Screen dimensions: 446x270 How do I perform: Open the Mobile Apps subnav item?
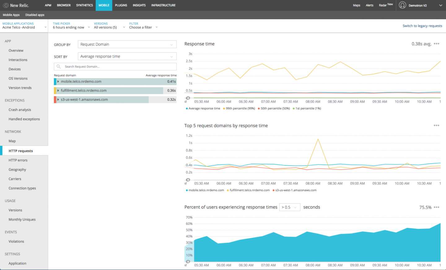pyautogui.click(x=11, y=15)
